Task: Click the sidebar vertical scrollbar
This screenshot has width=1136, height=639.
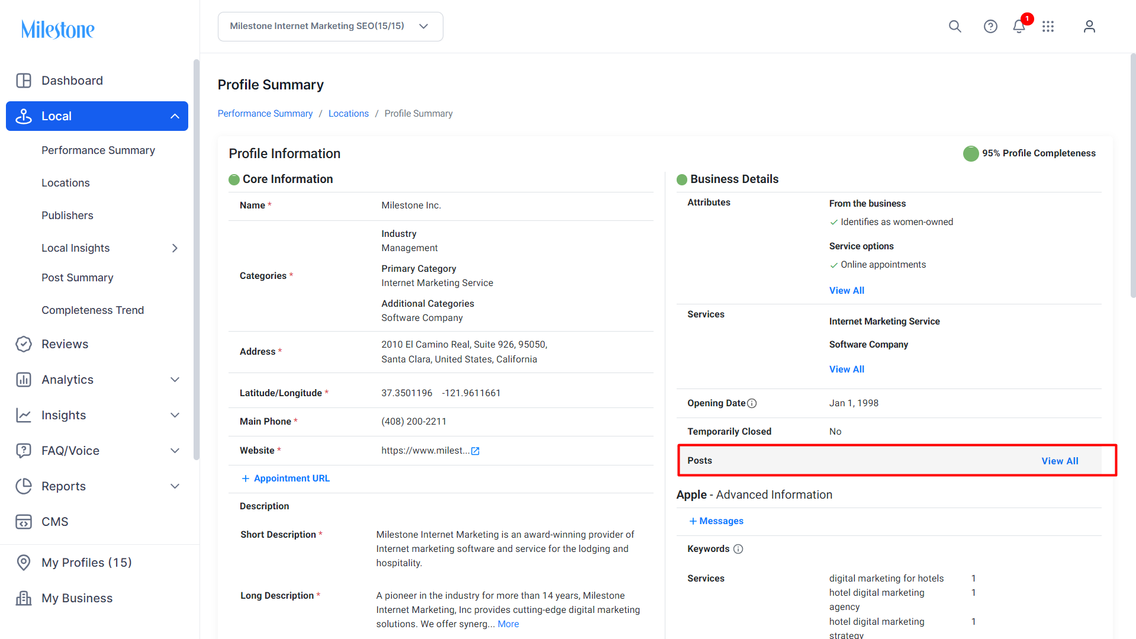Action: (x=197, y=259)
